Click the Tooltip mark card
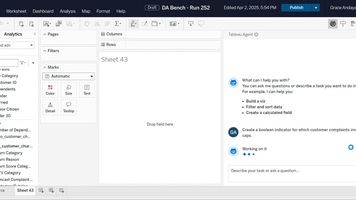 [68, 107]
